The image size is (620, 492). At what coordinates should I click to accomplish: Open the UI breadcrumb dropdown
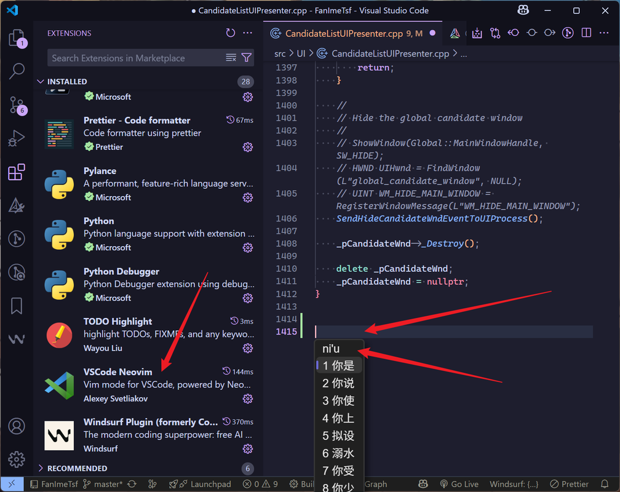(301, 54)
